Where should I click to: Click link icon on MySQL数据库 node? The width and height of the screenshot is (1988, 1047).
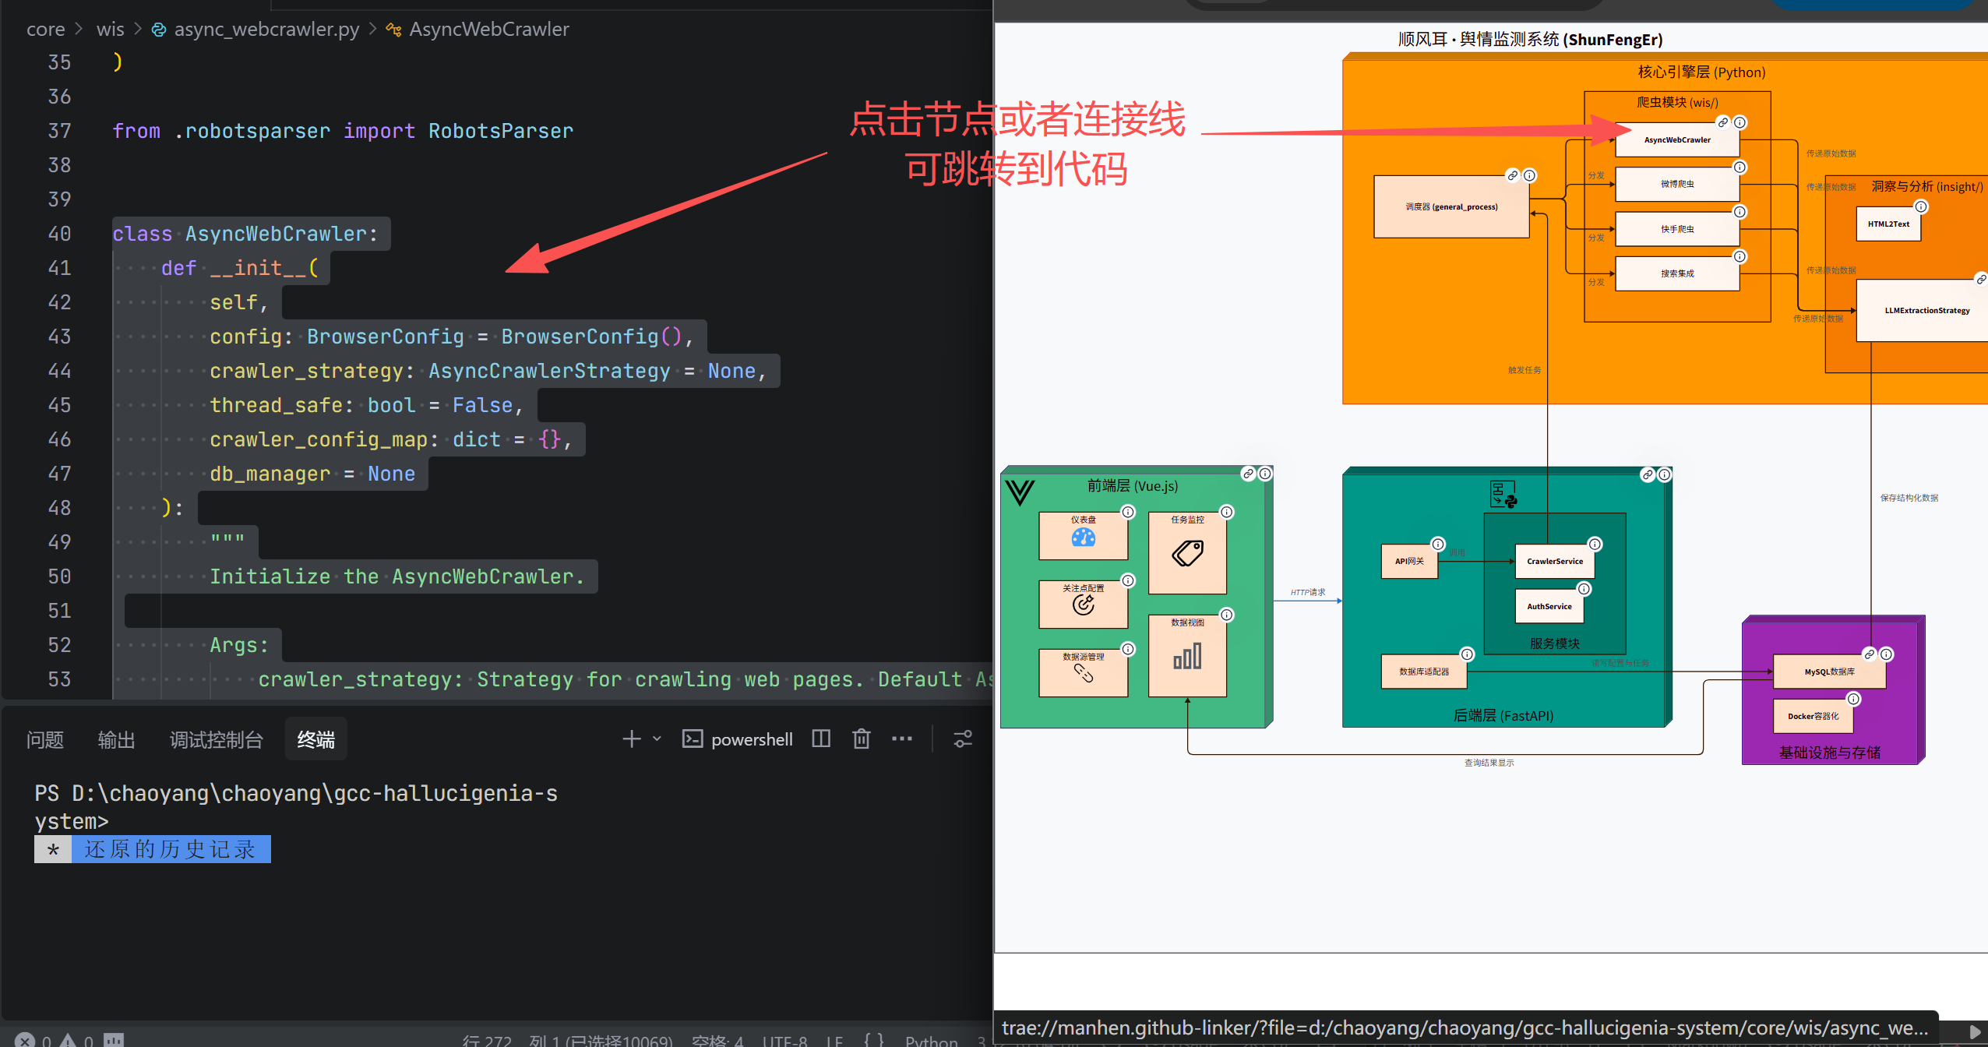coord(1869,654)
